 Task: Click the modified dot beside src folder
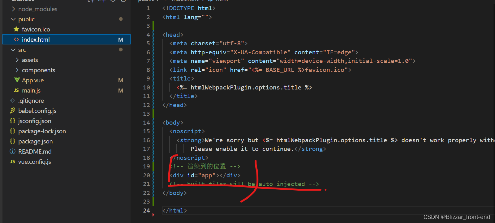121,49
